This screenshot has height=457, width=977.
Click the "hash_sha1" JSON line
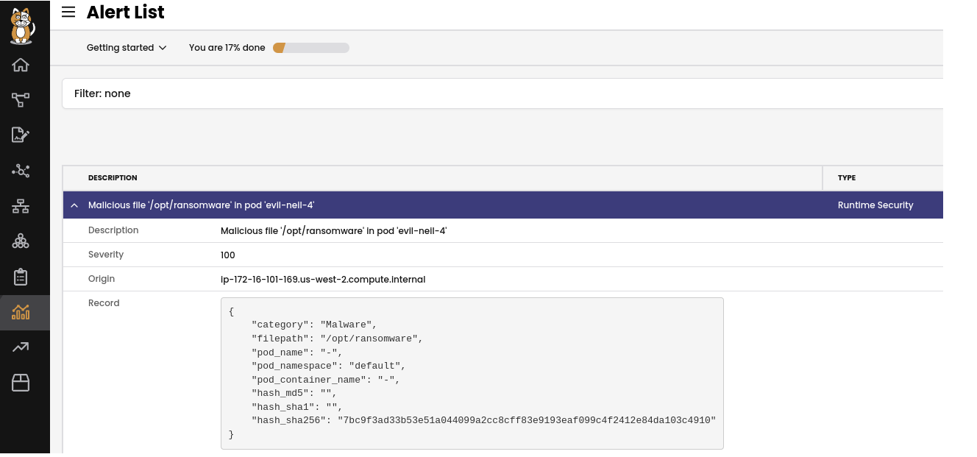pos(297,407)
